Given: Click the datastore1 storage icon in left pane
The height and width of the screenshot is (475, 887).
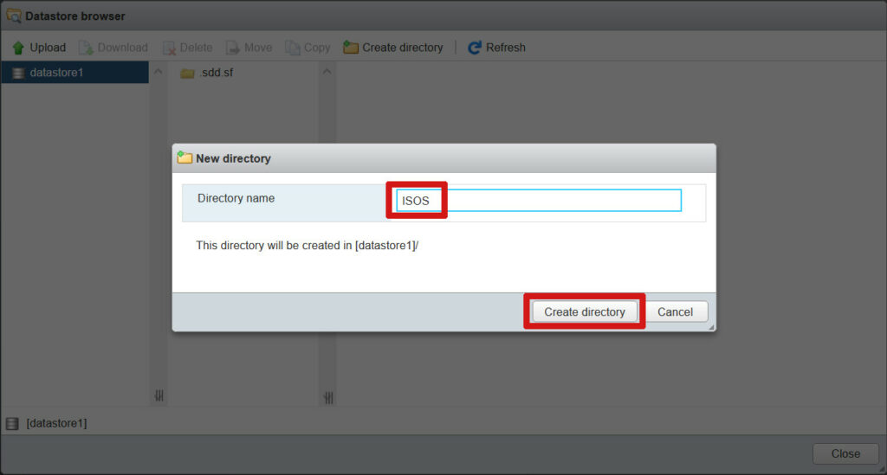Looking at the screenshot, I should coord(18,73).
